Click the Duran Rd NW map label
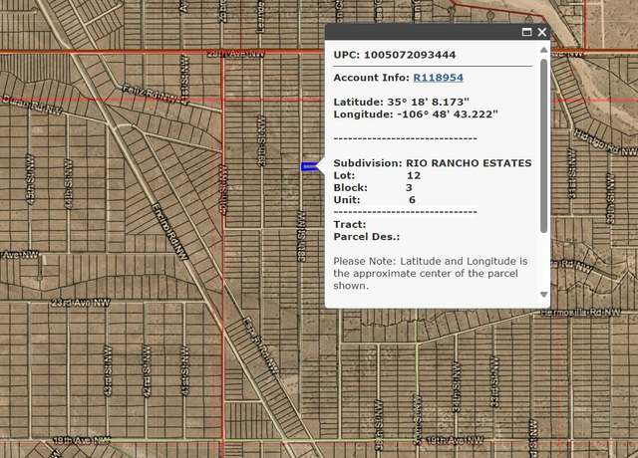This screenshot has height=458, width=638. point(33,106)
